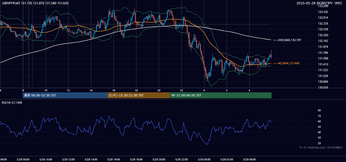Viewport: 346px width, 162px height.
Task: Select the 40 SMA 131.440 label
Action: 286,63
